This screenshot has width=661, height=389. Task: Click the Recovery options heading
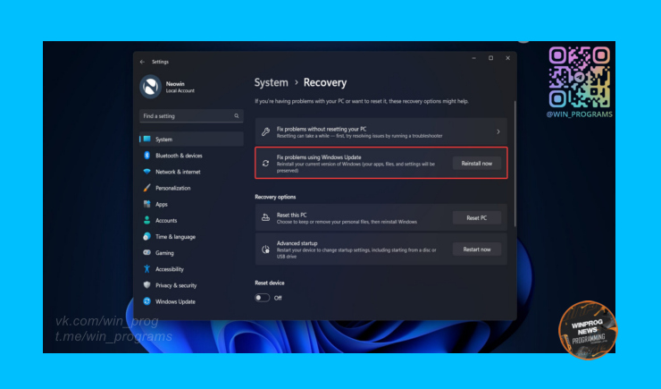tap(275, 197)
